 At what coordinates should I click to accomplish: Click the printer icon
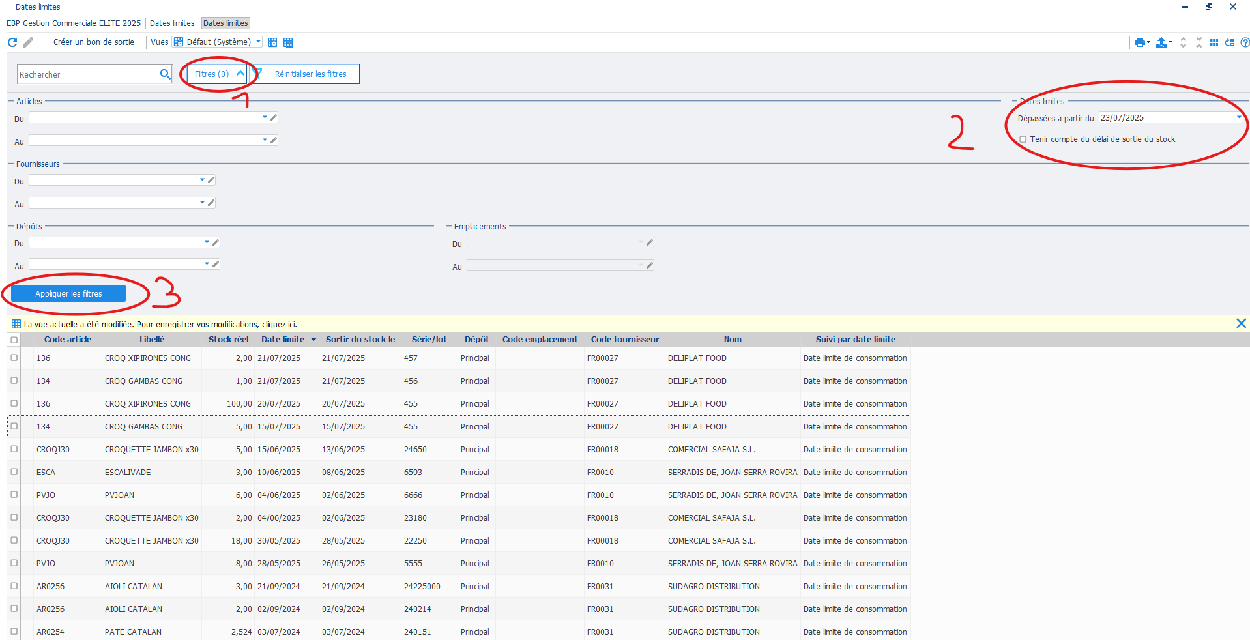point(1139,42)
